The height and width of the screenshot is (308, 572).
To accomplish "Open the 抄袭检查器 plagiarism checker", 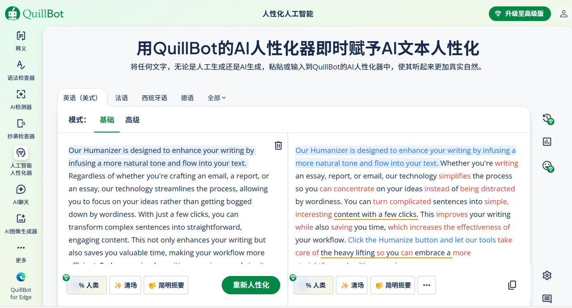I will 21,129.
